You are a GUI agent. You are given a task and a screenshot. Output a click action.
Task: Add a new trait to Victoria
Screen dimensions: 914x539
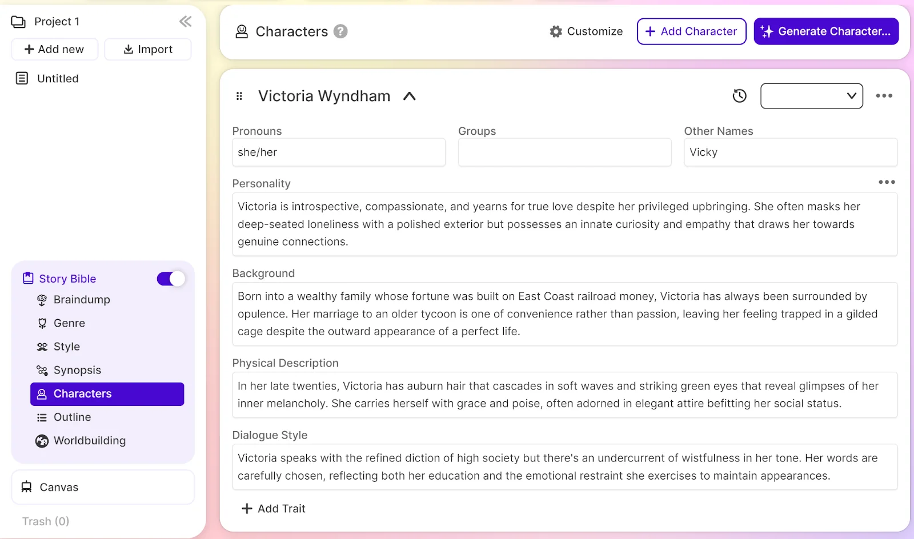pyautogui.click(x=273, y=508)
